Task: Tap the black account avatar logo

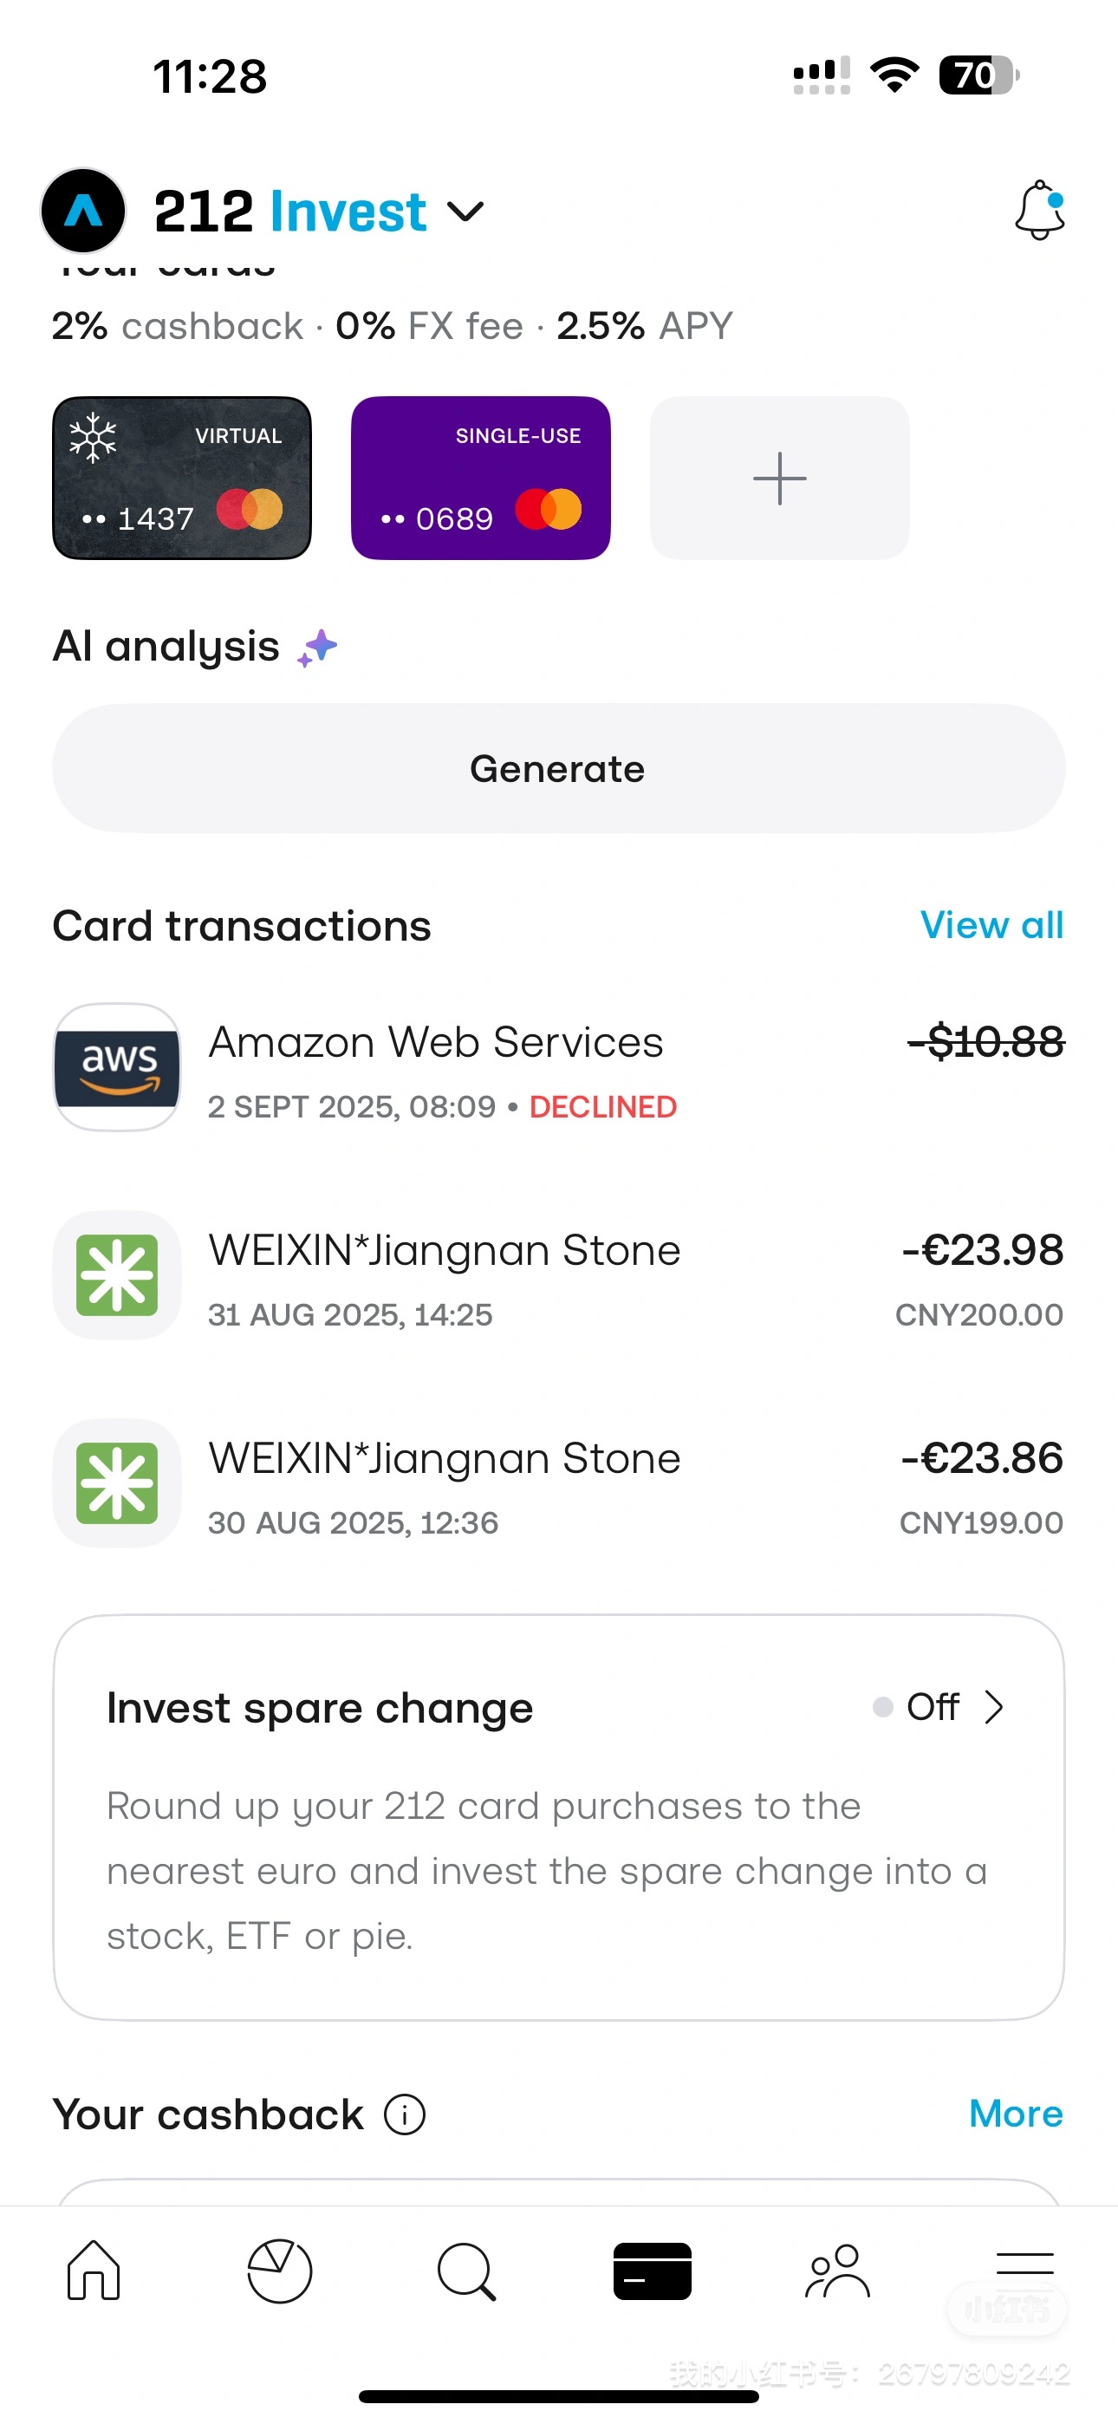Action: (83, 211)
